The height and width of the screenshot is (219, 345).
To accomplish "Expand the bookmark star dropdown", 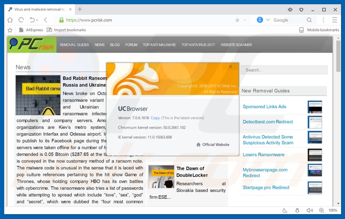I will point(245,20).
